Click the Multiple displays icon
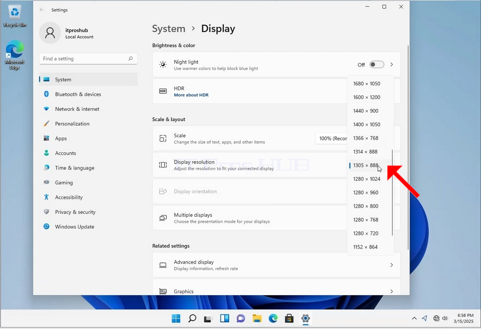 [163, 218]
